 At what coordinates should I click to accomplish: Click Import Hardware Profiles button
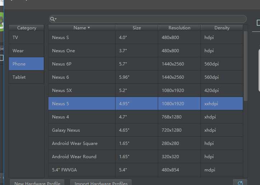pyautogui.click(x=101, y=182)
